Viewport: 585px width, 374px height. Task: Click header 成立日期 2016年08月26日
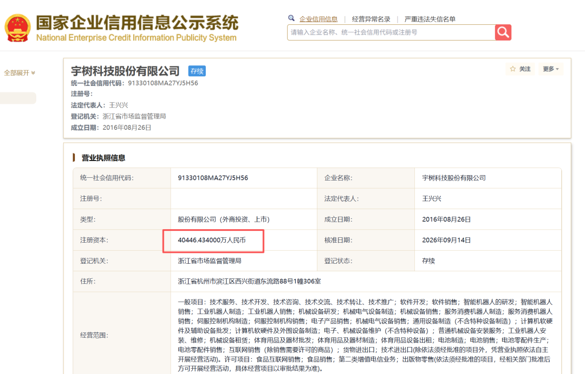tap(127, 128)
